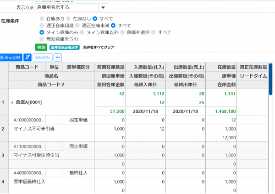The height and width of the screenshot is (194, 275).
Task: Click the sort descending icon button
Action: pyautogui.click(x=27, y=58)
